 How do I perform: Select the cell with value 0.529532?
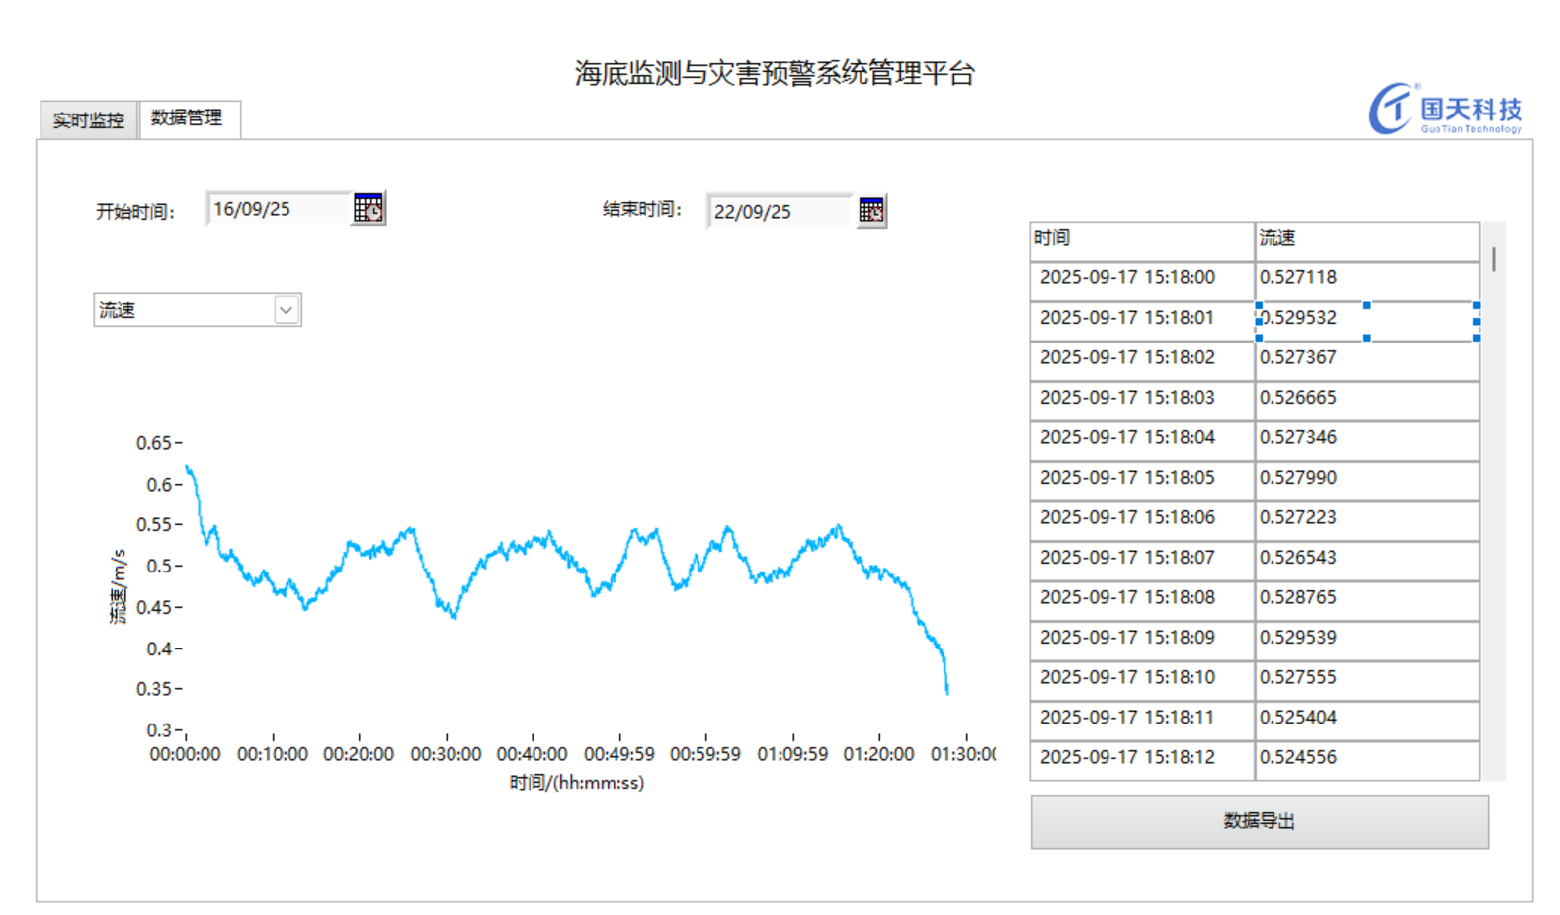coord(1365,318)
